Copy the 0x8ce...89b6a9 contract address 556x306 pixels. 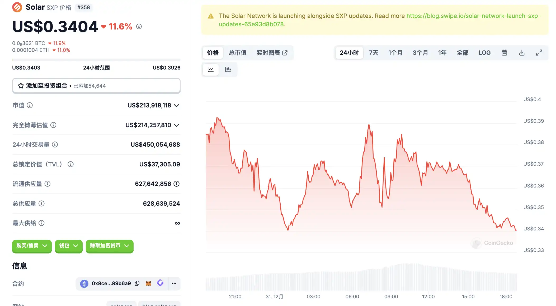point(137,283)
